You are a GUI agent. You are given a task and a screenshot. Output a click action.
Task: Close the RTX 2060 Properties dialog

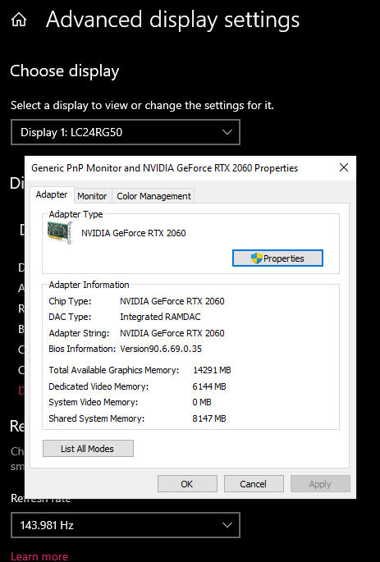click(x=343, y=167)
